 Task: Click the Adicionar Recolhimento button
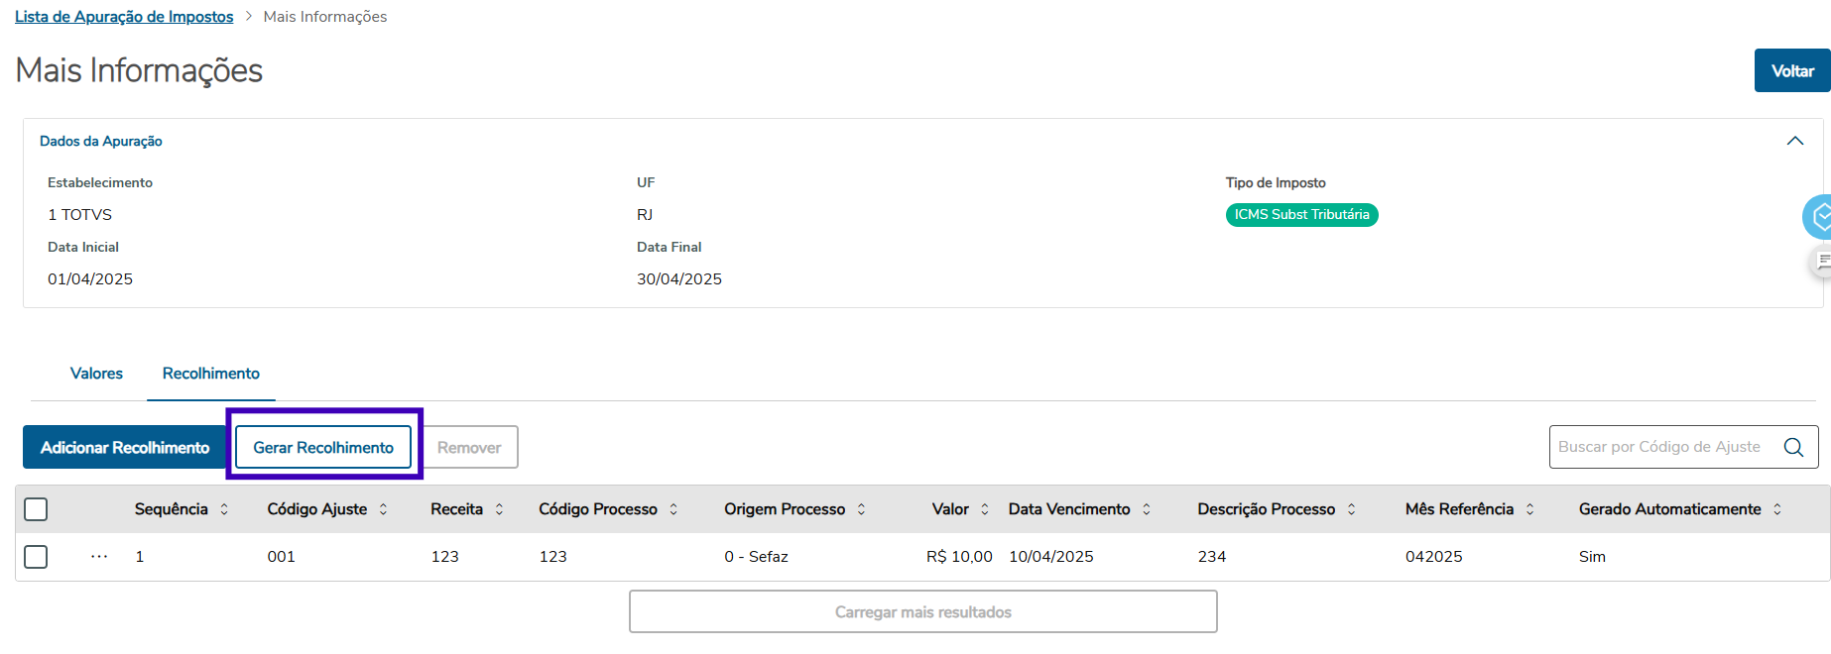point(125,448)
